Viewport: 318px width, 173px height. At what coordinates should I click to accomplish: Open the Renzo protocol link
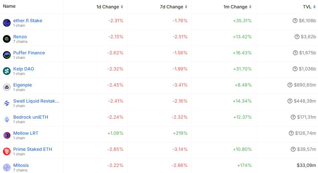click(x=20, y=37)
